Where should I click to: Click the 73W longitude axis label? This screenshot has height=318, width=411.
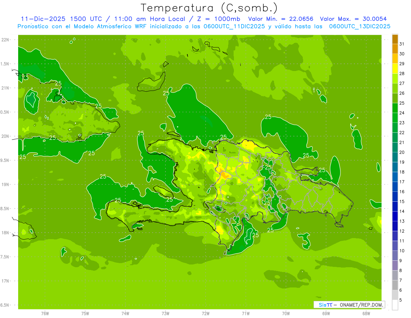pos(165,314)
